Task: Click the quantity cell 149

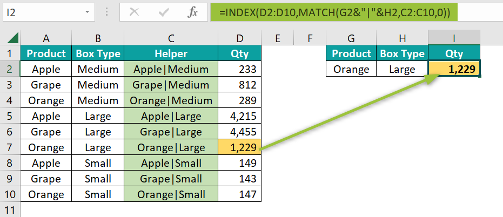Action: (x=240, y=163)
